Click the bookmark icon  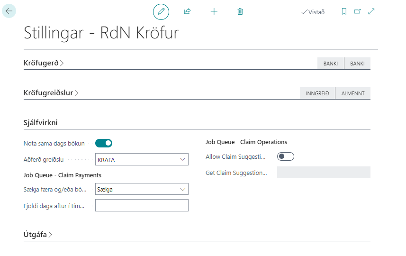[344, 11]
